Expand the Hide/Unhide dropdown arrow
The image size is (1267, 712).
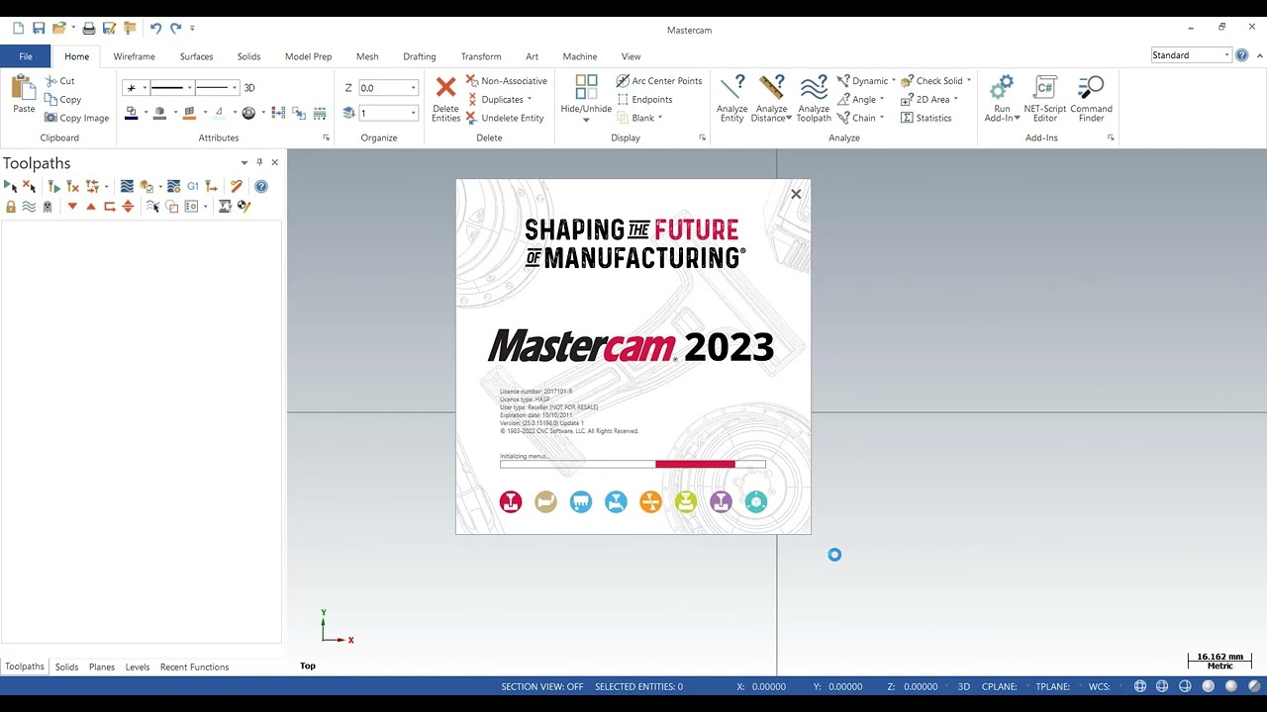[586, 121]
